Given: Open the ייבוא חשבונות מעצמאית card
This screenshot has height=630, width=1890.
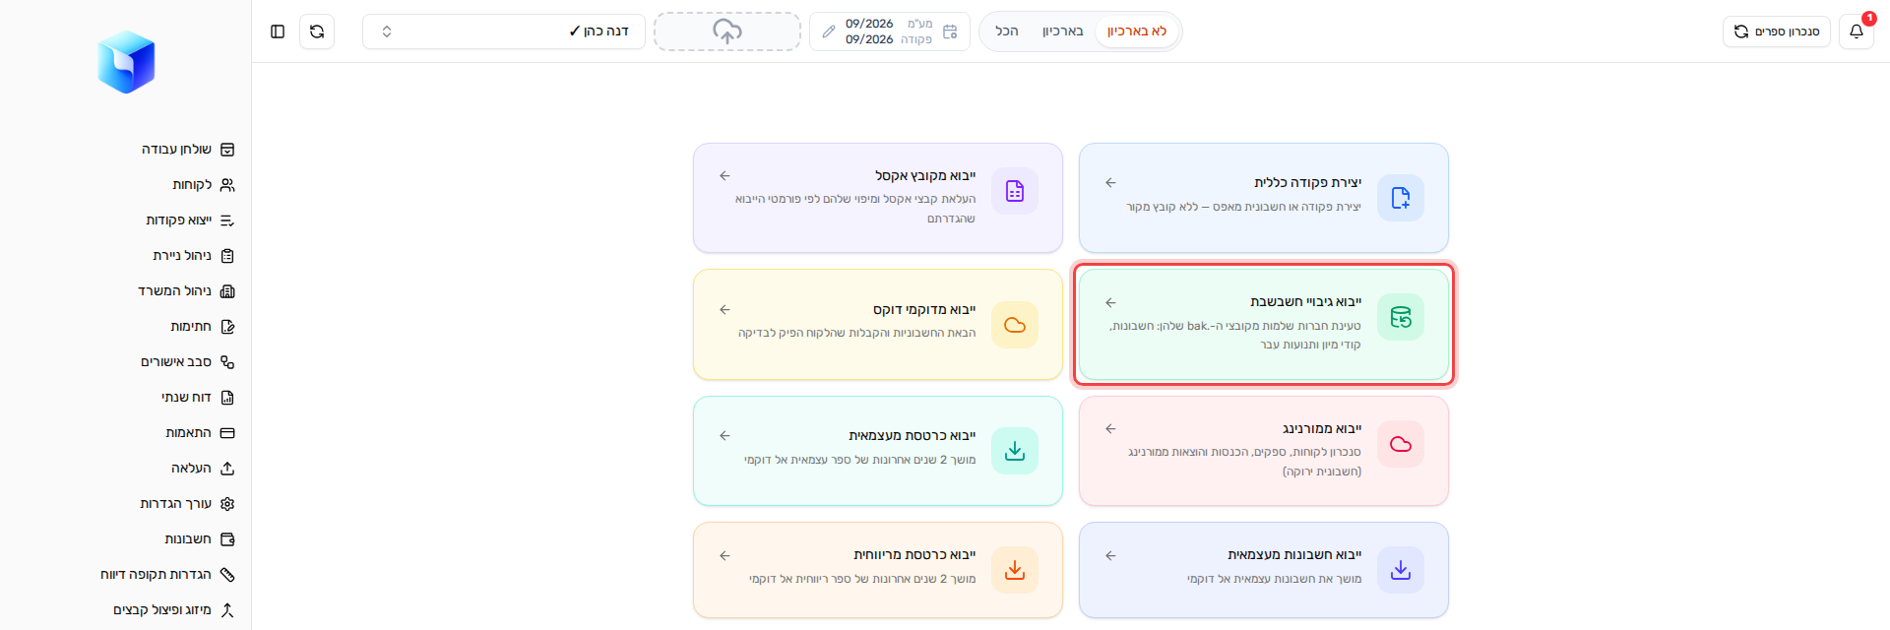Looking at the screenshot, I should coord(1264,570).
